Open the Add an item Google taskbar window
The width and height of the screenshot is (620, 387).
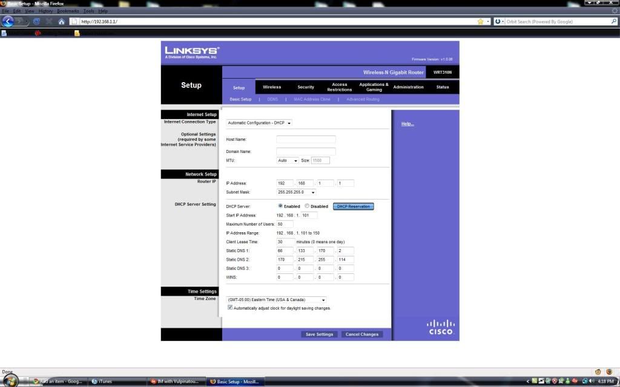[x=58, y=382]
